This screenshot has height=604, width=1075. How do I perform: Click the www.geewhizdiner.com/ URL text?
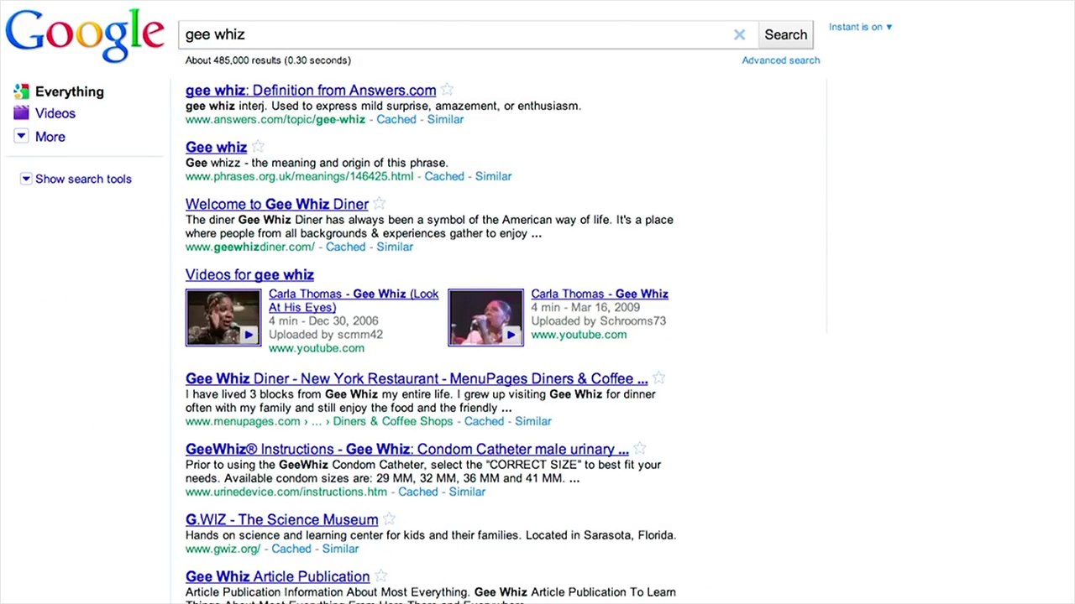click(x=250, y=247)
